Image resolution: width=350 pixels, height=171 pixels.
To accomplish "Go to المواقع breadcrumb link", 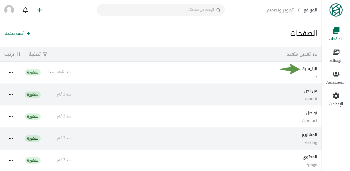I will click(x=310, y=10).
